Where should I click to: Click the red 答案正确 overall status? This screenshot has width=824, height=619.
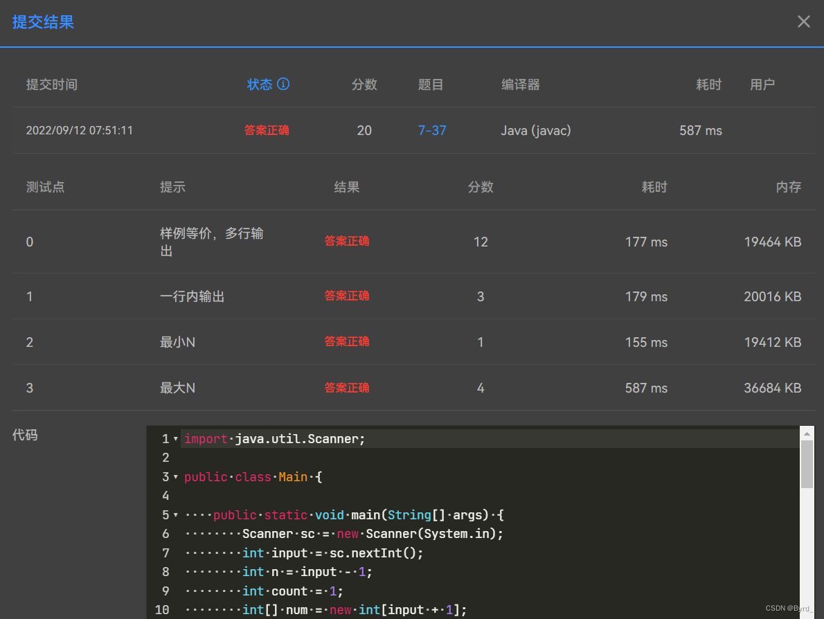pos(267,130)
